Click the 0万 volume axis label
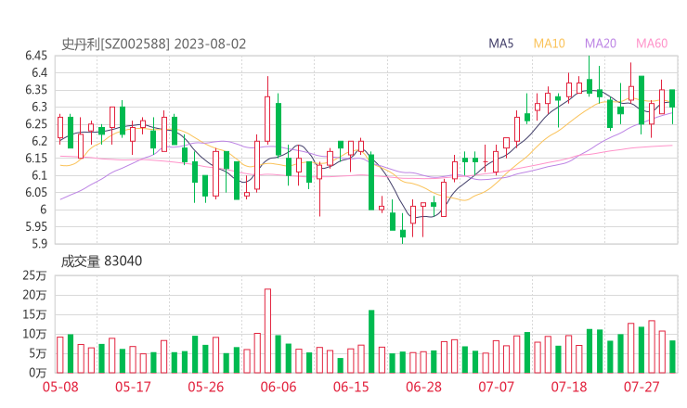This screenshot has width=687, height=408. [38, 373]
